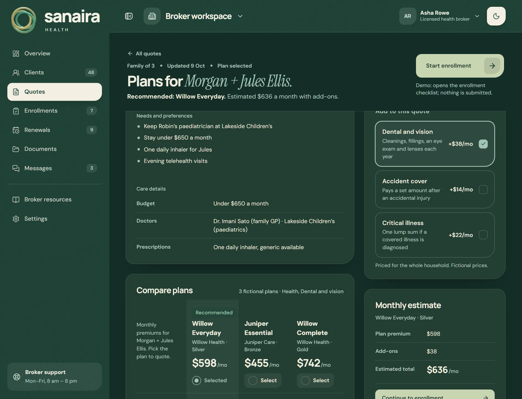Click the Selected radio for Willow Everyday
This screenshot has width=522, height=399.
point(197,381)
